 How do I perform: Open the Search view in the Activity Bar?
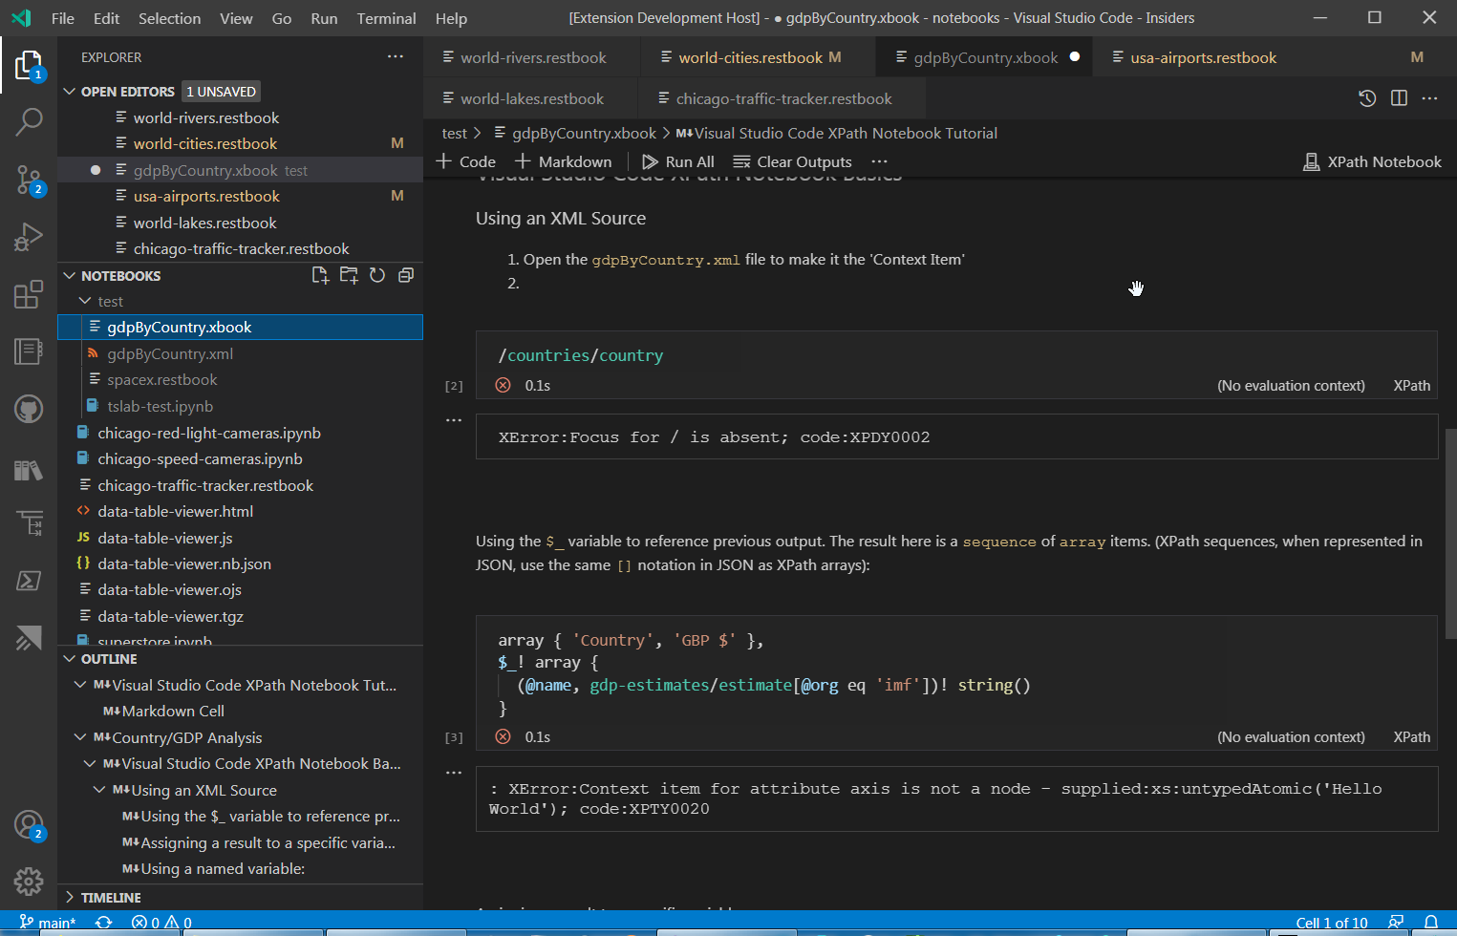coord(29,122)
